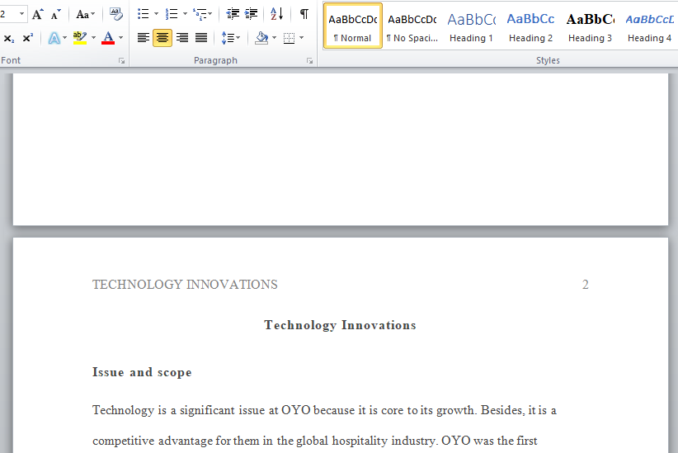The width and height of the screenshot is (678, 453).
Task: Apply the No Spacing style
Action: point(412,26)
